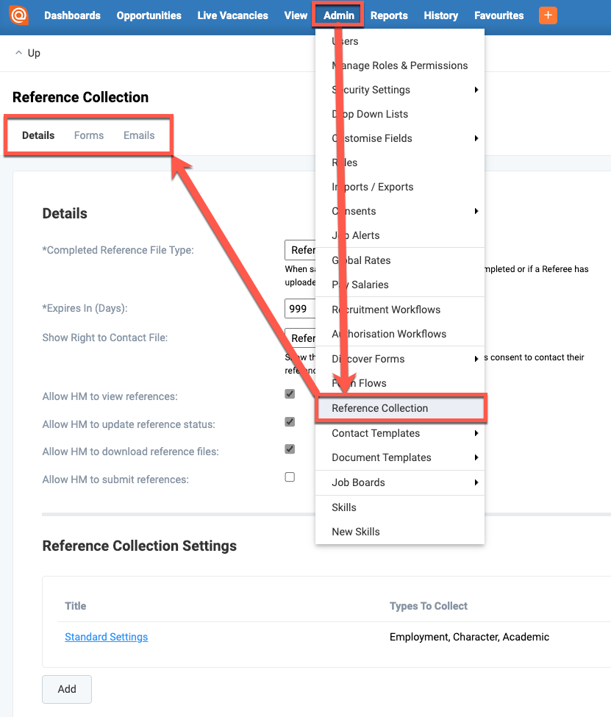The width and height of the screenshot is (611, 717).
Task: Open the Job Boards submenu
Action: click(x=476, y=482)
